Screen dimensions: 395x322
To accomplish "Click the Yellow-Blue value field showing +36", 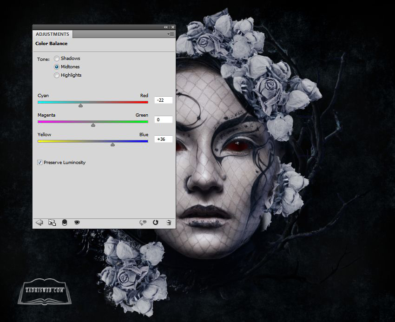I will click(163, 139).
